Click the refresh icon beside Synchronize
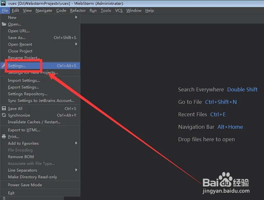The image size is (264, 200). pyautogui.click(x=4, y=115)
